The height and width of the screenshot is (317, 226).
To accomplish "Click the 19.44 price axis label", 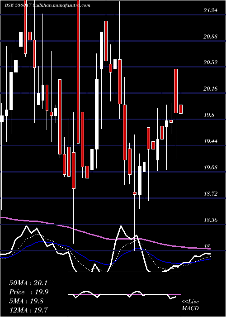I will [x=211, y=141].
